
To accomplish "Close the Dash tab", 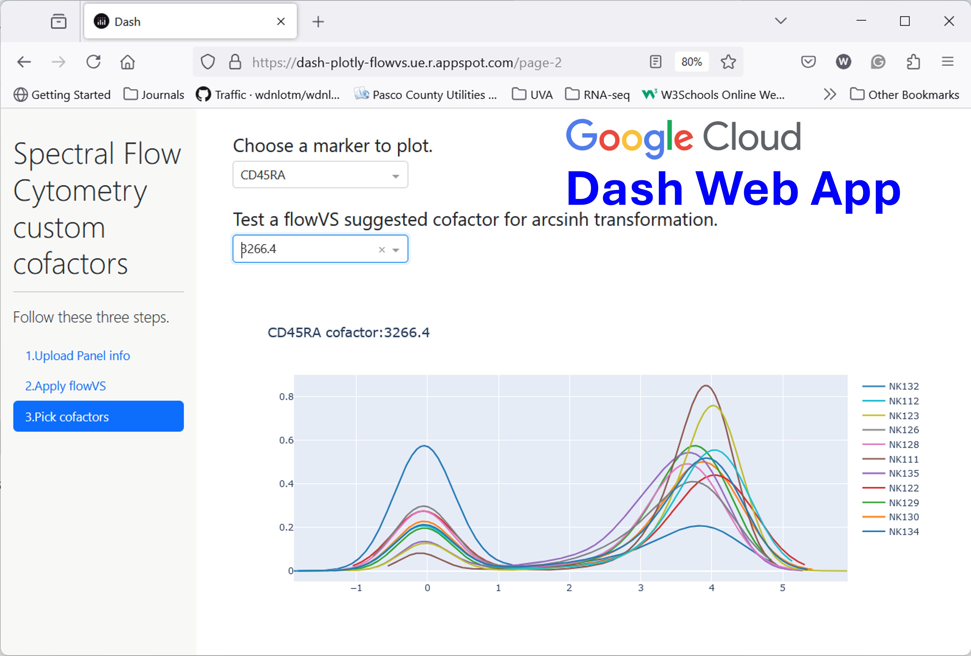I will click(x=281, y=21).
